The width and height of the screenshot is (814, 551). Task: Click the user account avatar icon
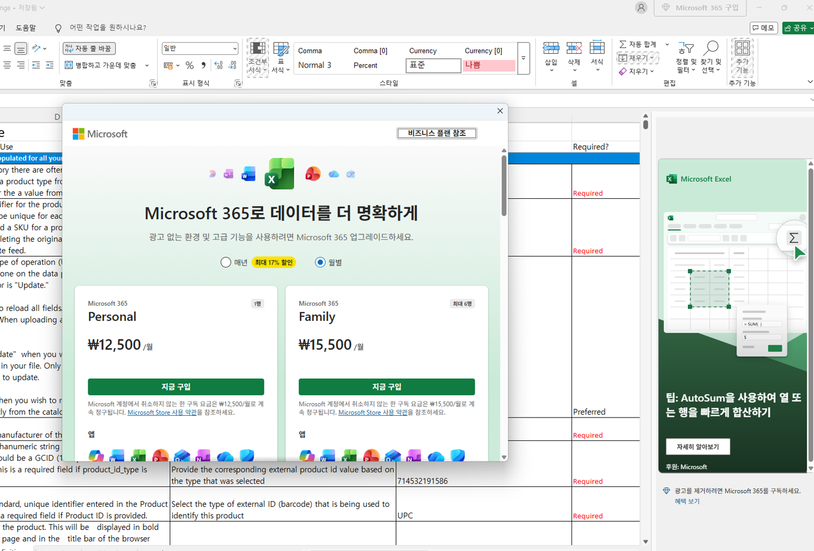point(641,7)
